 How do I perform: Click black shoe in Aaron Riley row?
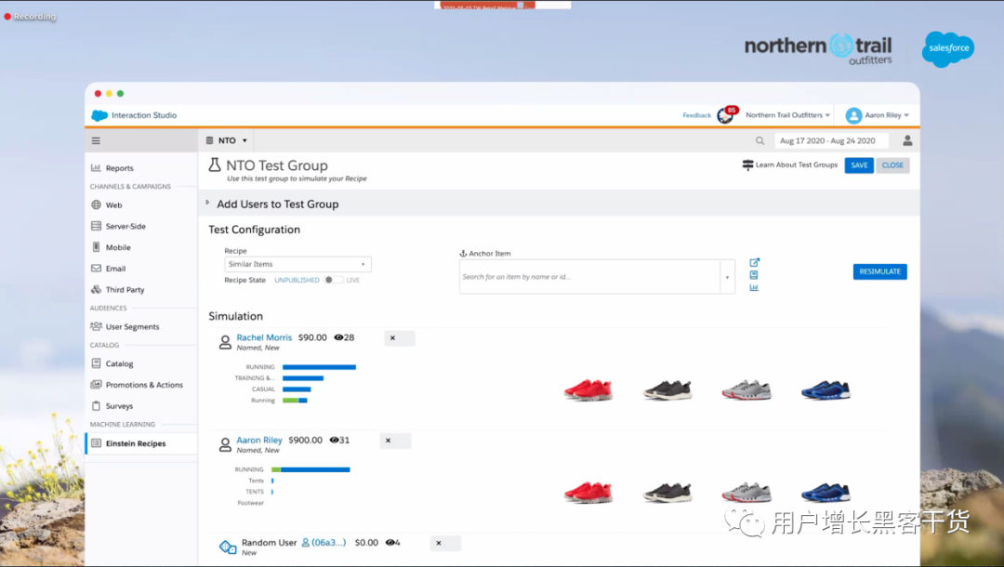(x=667, y=492)
